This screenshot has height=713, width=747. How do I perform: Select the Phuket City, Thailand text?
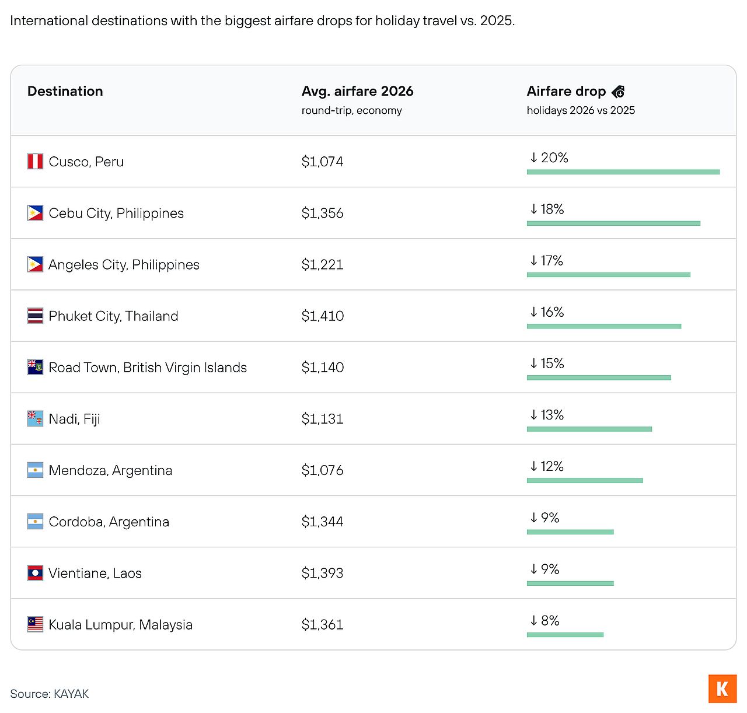pos(114,316)
